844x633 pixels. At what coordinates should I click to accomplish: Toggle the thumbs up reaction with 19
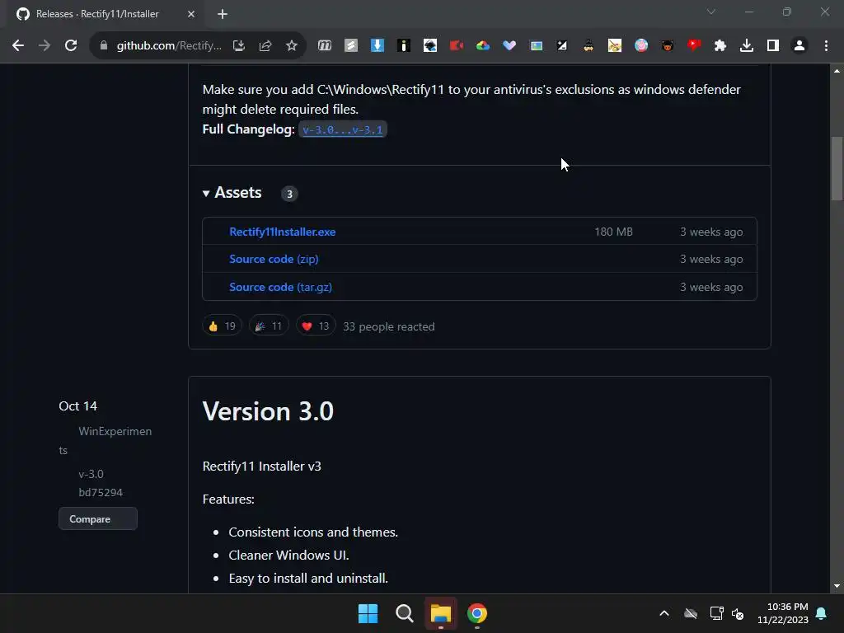coord(222,326)
